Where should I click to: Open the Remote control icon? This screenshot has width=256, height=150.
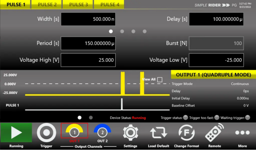(x=214, y=133)
